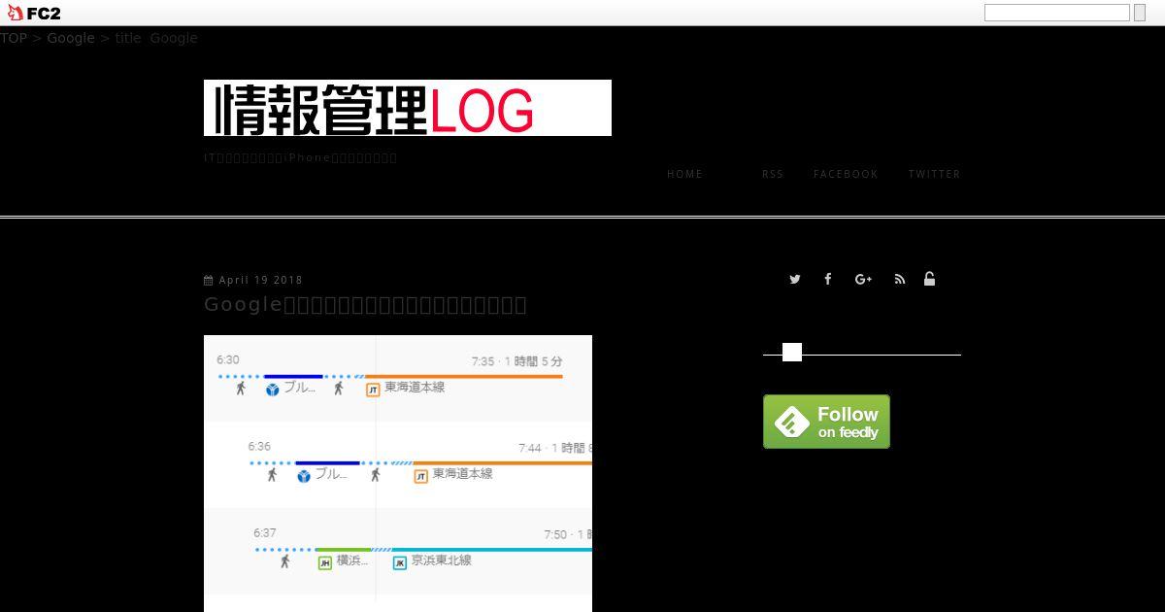Open the transit route screenshot thumbnail
Image resolution: width=1165 pixels, height=612 pixels.
[398, 473]
